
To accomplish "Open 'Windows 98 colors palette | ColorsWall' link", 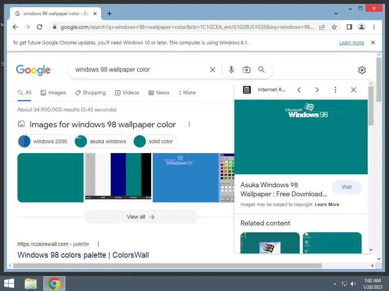I will coord(83,255).
